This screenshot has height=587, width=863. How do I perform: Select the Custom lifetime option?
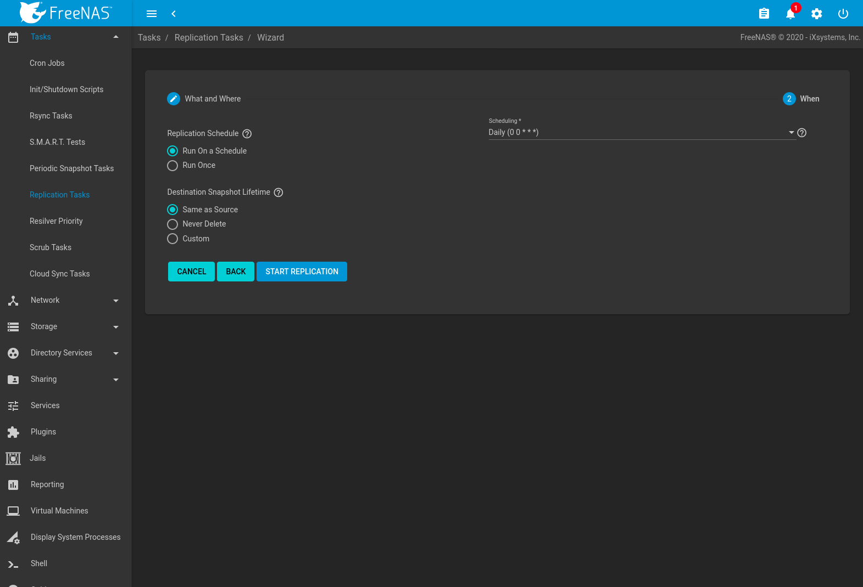pos(172,239)
